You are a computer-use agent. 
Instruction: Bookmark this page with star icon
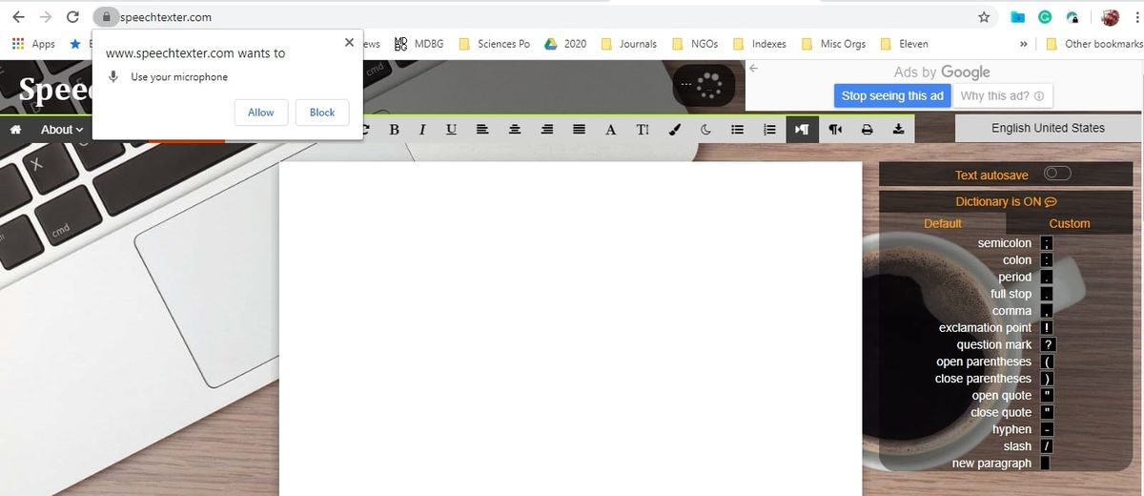point(984,17)
